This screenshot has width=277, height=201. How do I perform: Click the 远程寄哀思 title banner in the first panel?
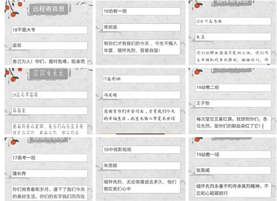point(49,9)
